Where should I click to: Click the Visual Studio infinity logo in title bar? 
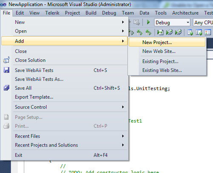coord(3,5)
